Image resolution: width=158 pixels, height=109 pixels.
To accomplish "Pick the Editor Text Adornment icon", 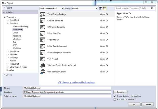I will click(x=43, y=46).
